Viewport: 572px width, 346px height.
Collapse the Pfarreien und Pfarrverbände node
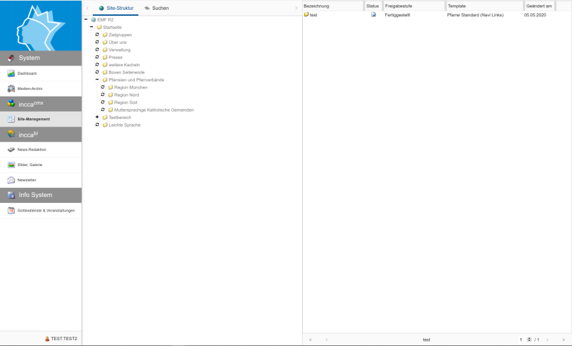point(97,79)
